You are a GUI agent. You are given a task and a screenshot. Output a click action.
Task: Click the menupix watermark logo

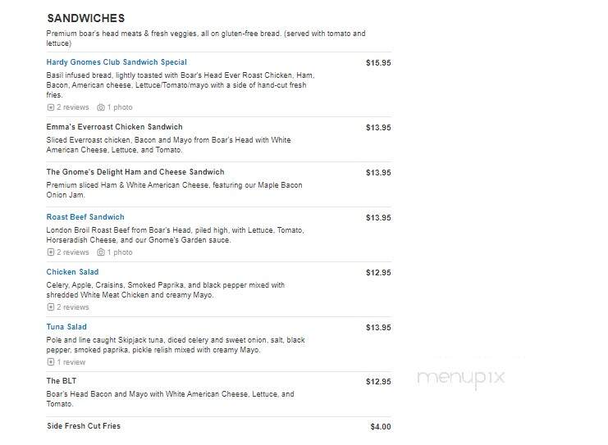point(460,378)
